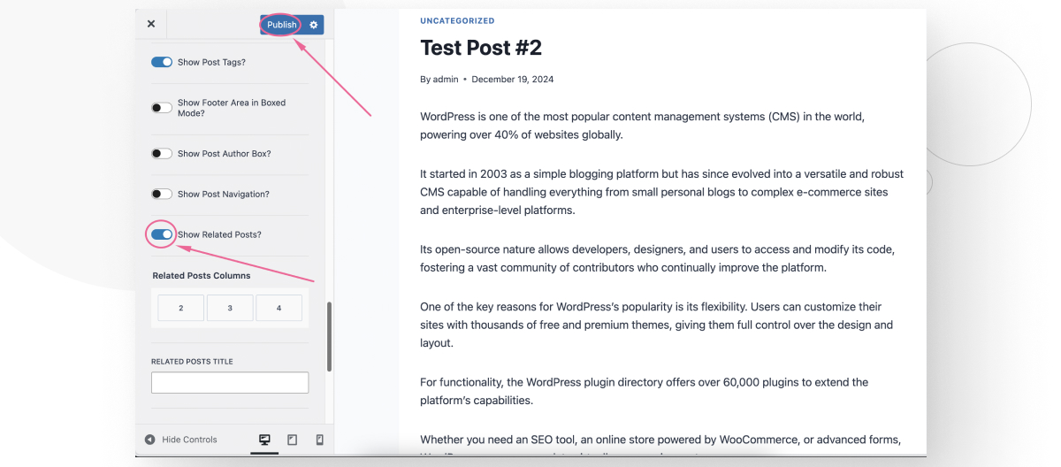Image resolution: width=1061 pixels, height=467 pixels.
Task: Toggle Show Post Tags switch
Action: point(162,63)
